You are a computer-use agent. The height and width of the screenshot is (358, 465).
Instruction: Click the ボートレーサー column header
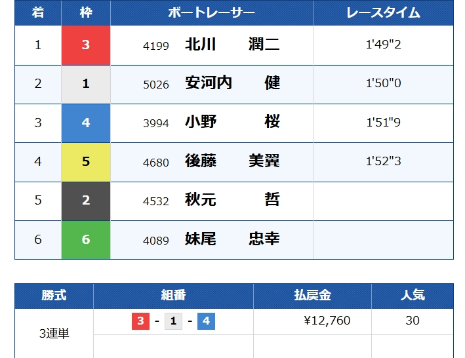pyautogui.click(x=211, y=13)
